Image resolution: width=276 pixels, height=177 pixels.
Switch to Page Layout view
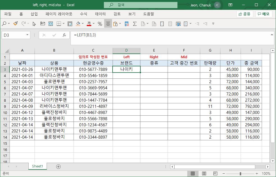(x=204, y=174)
